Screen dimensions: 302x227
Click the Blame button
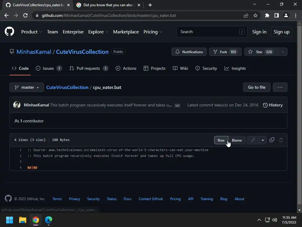click(237, 140)
